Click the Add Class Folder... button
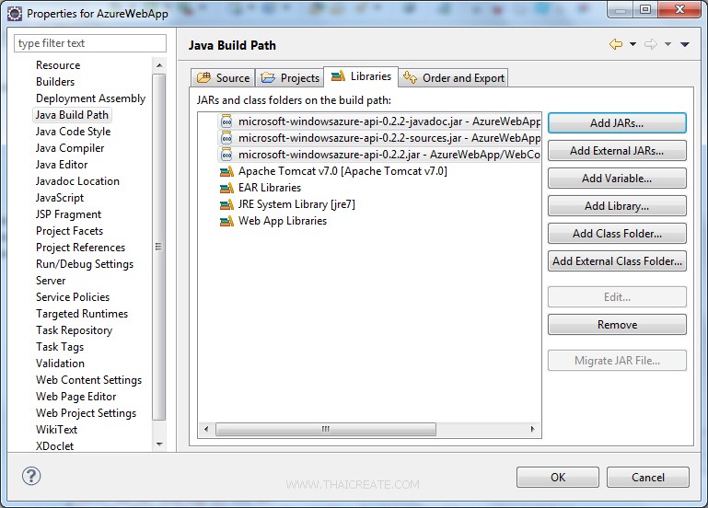This screenshot has width=708, height=508. coord(617,233)
